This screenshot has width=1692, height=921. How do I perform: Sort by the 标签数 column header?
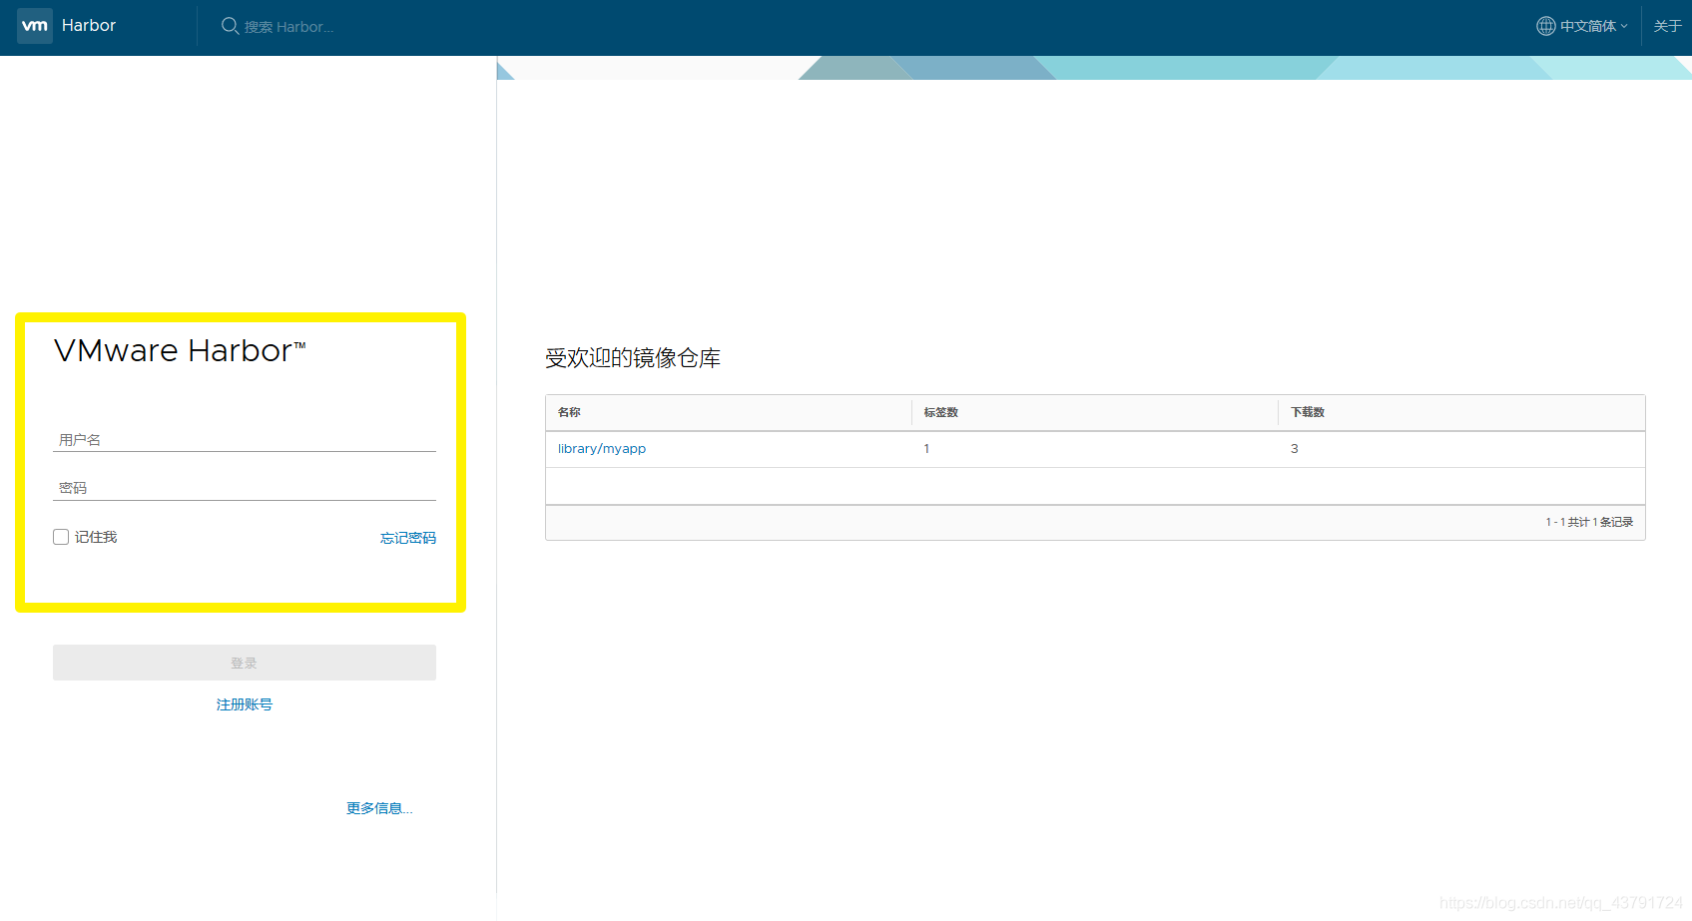(940, 412)
